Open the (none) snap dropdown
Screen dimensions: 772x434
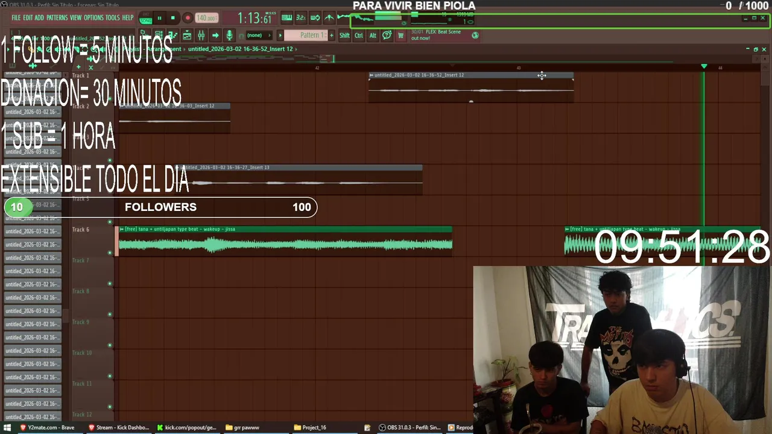(259, 35)
